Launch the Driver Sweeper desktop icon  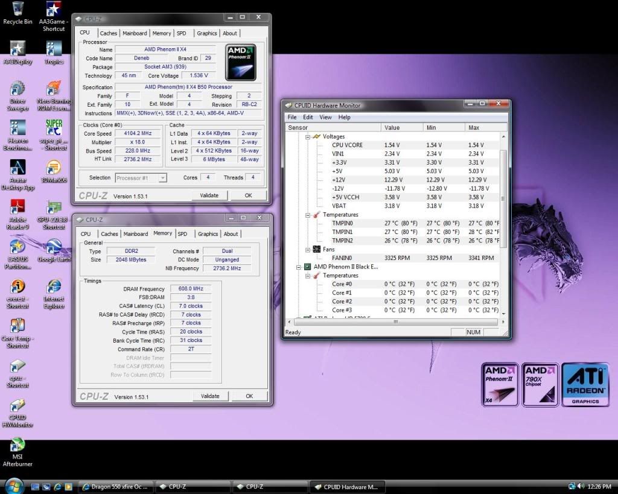[18, 89]
